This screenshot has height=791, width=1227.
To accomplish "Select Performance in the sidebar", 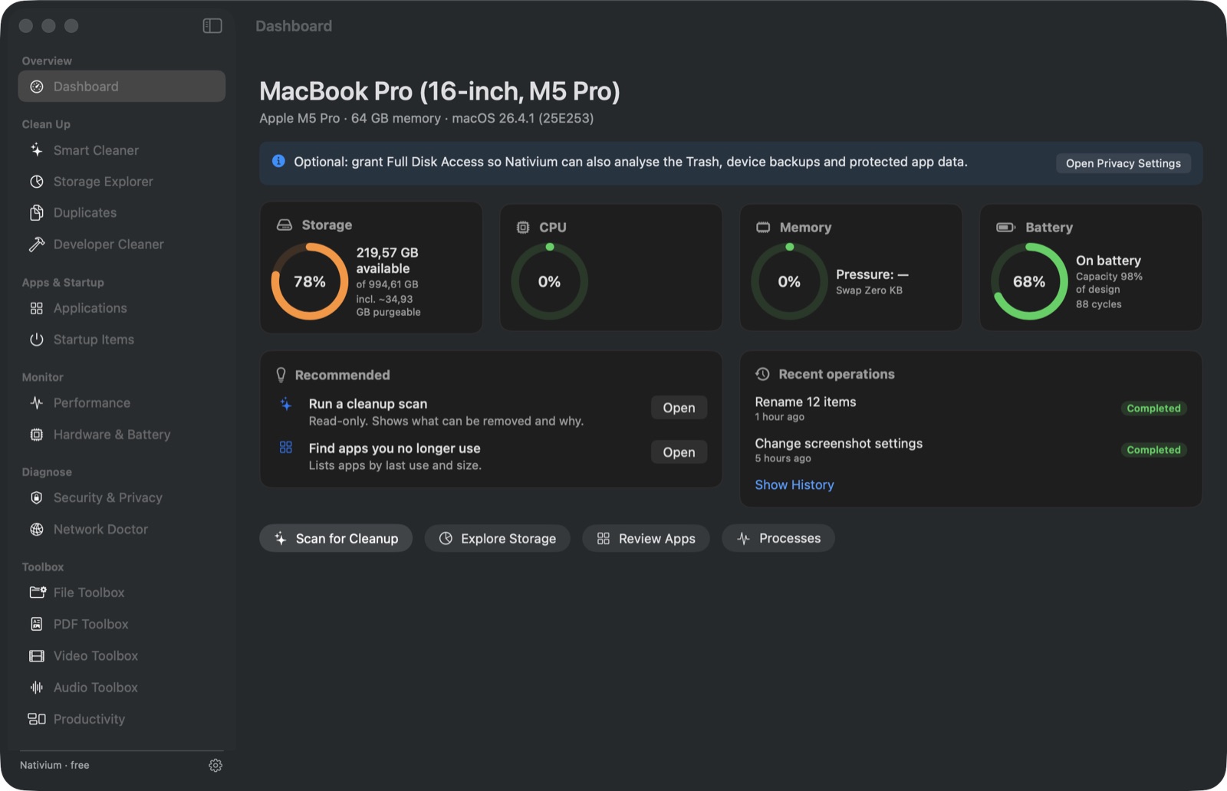I will pos(121,403).
